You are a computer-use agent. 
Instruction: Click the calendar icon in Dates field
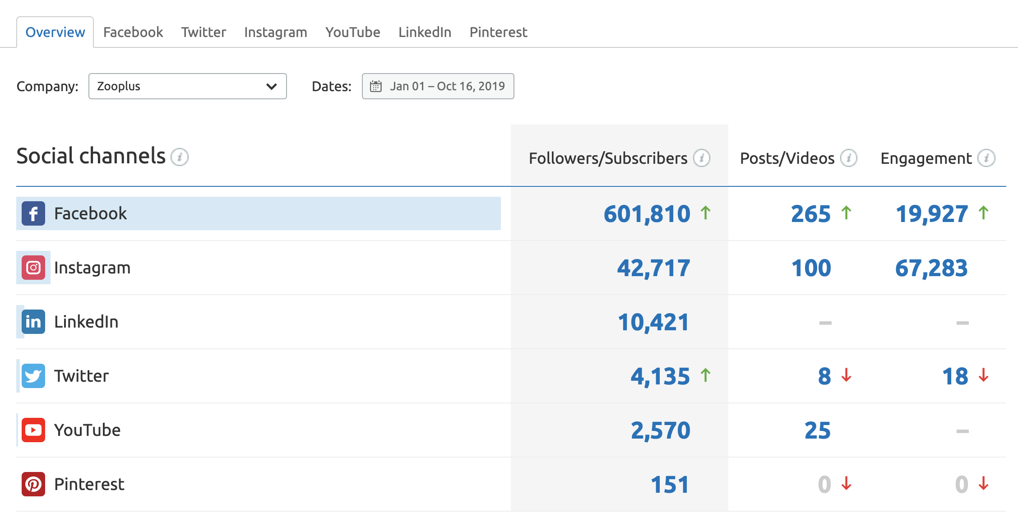click(x=376, y=86)
